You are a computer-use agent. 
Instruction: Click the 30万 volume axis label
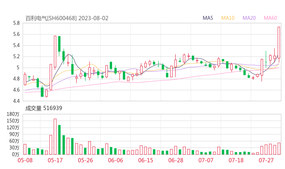point(14,147)
